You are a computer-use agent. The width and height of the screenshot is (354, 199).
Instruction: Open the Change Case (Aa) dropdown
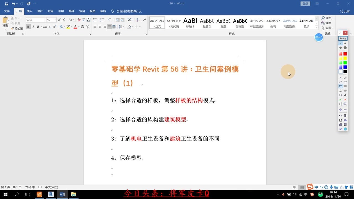point(71,20)
